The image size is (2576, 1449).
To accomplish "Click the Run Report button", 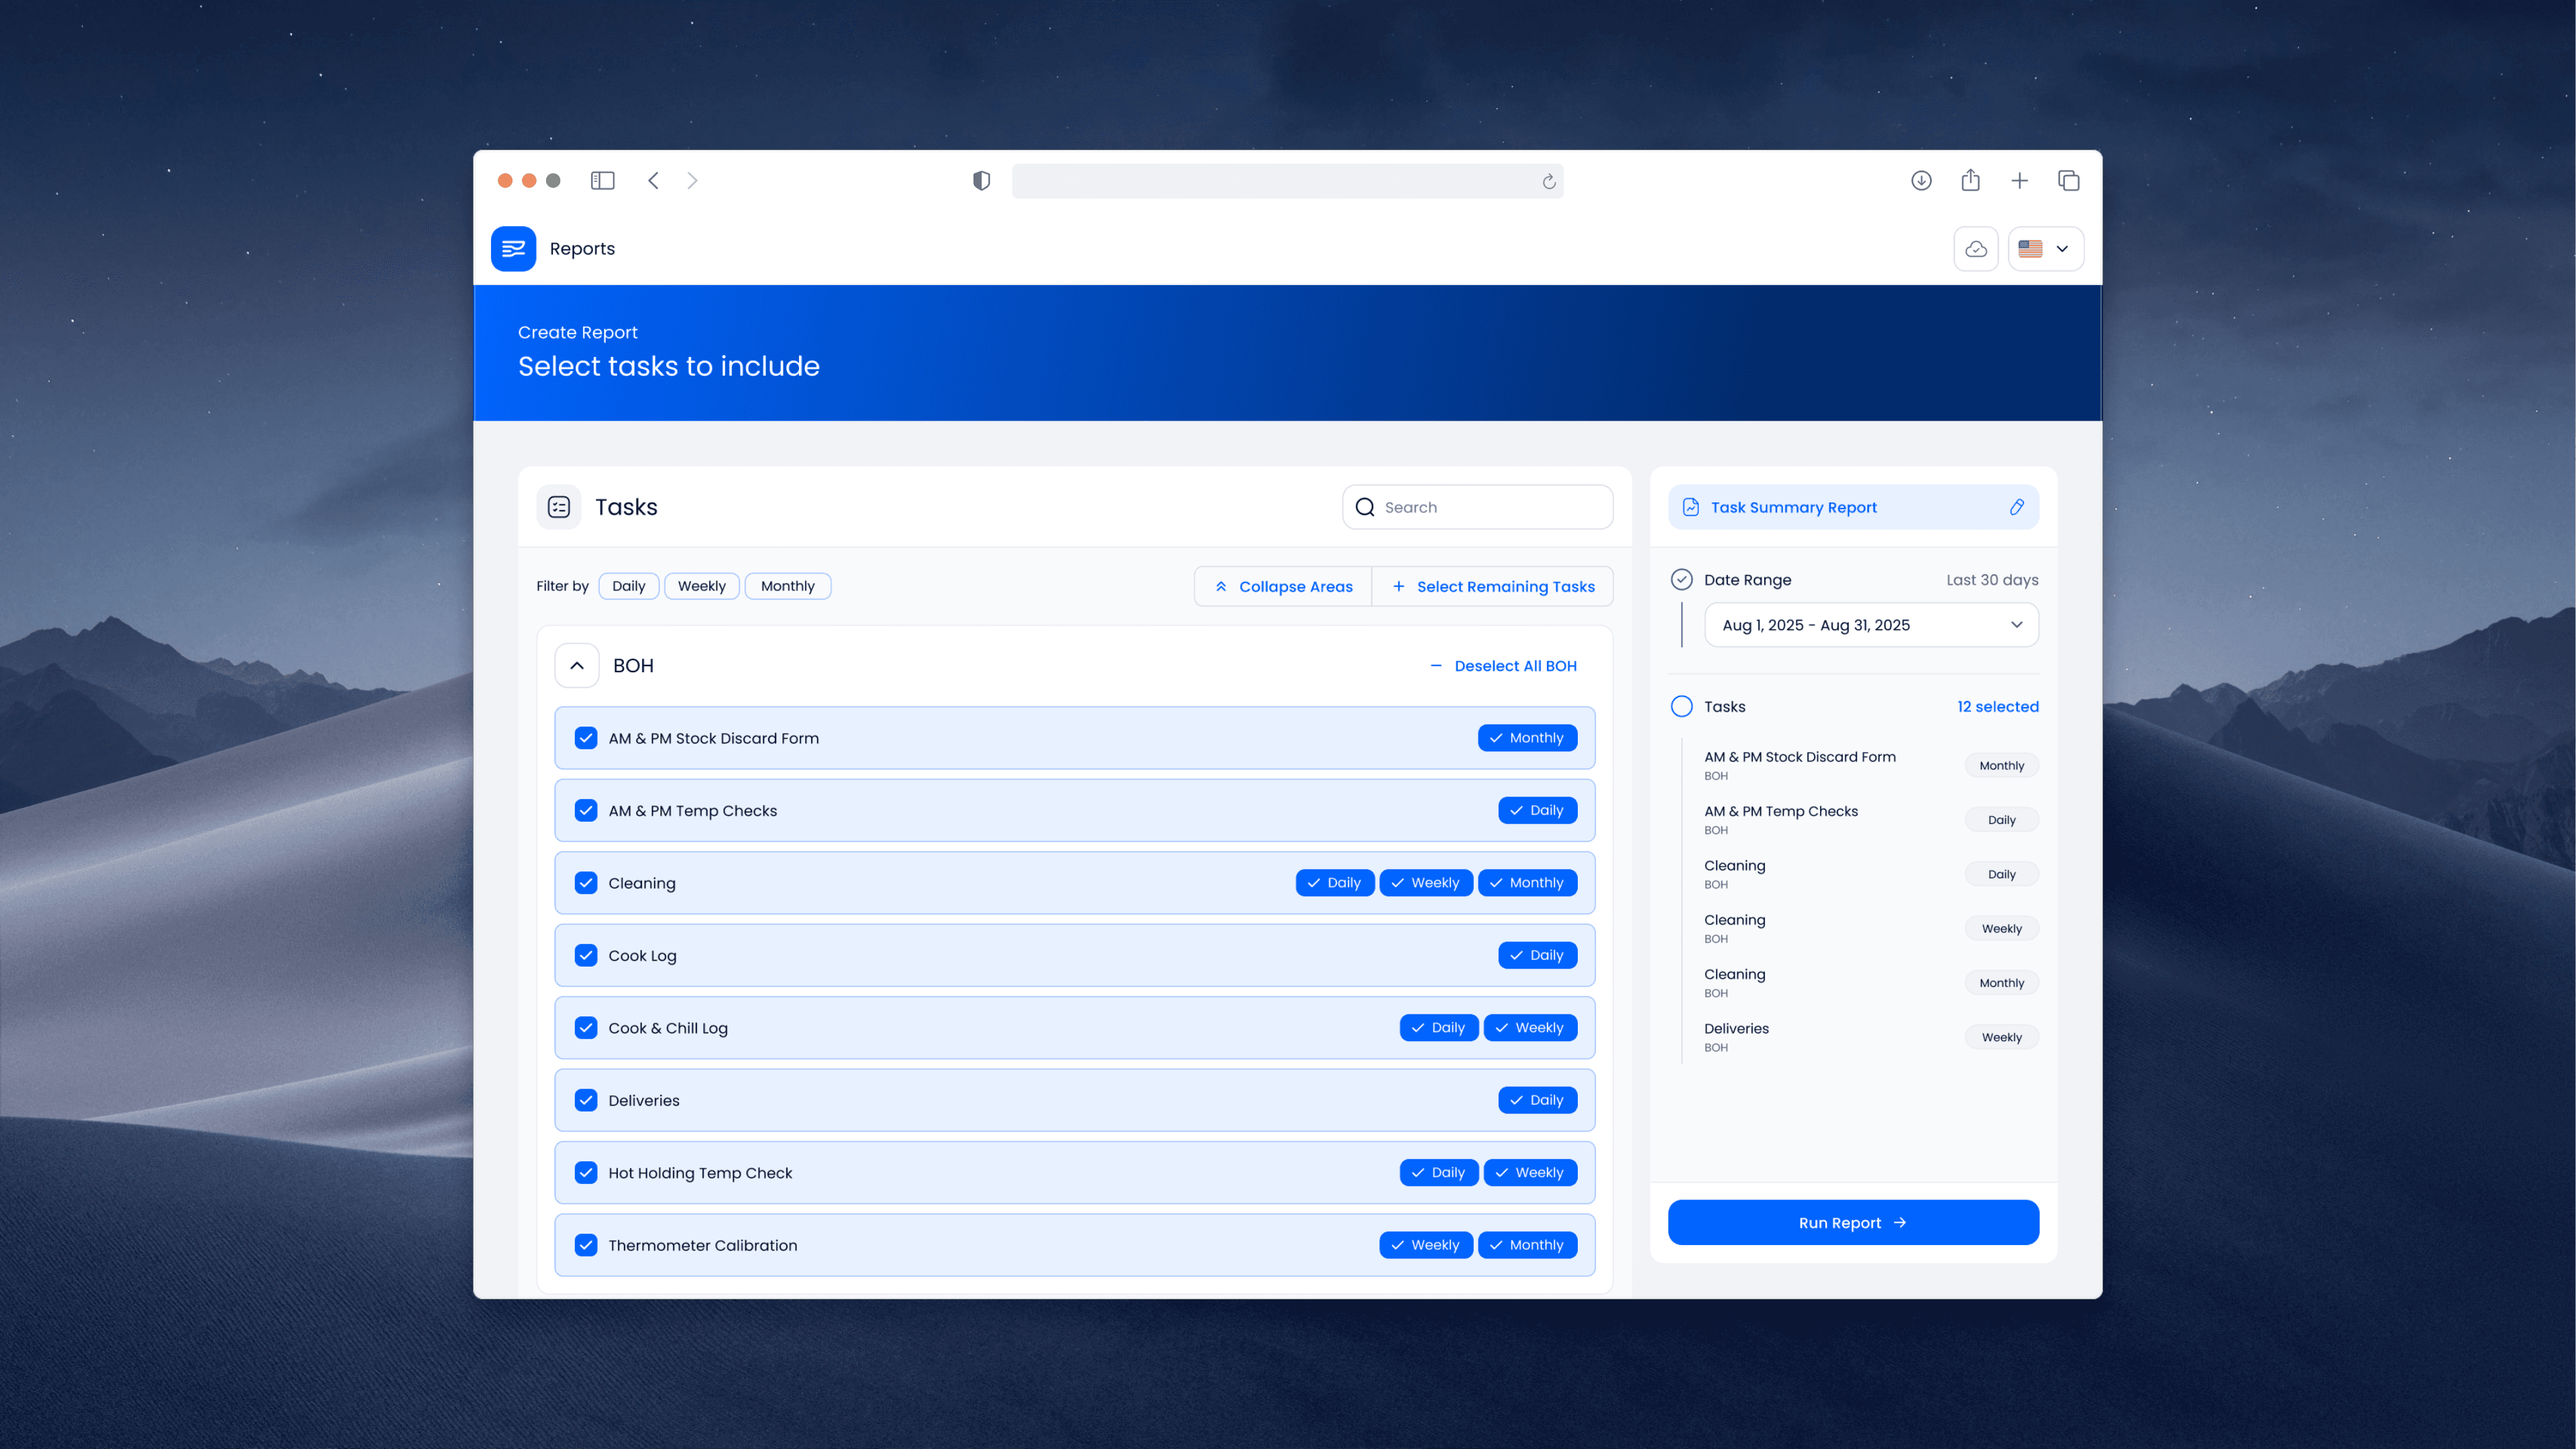I will (1852, 1222).
